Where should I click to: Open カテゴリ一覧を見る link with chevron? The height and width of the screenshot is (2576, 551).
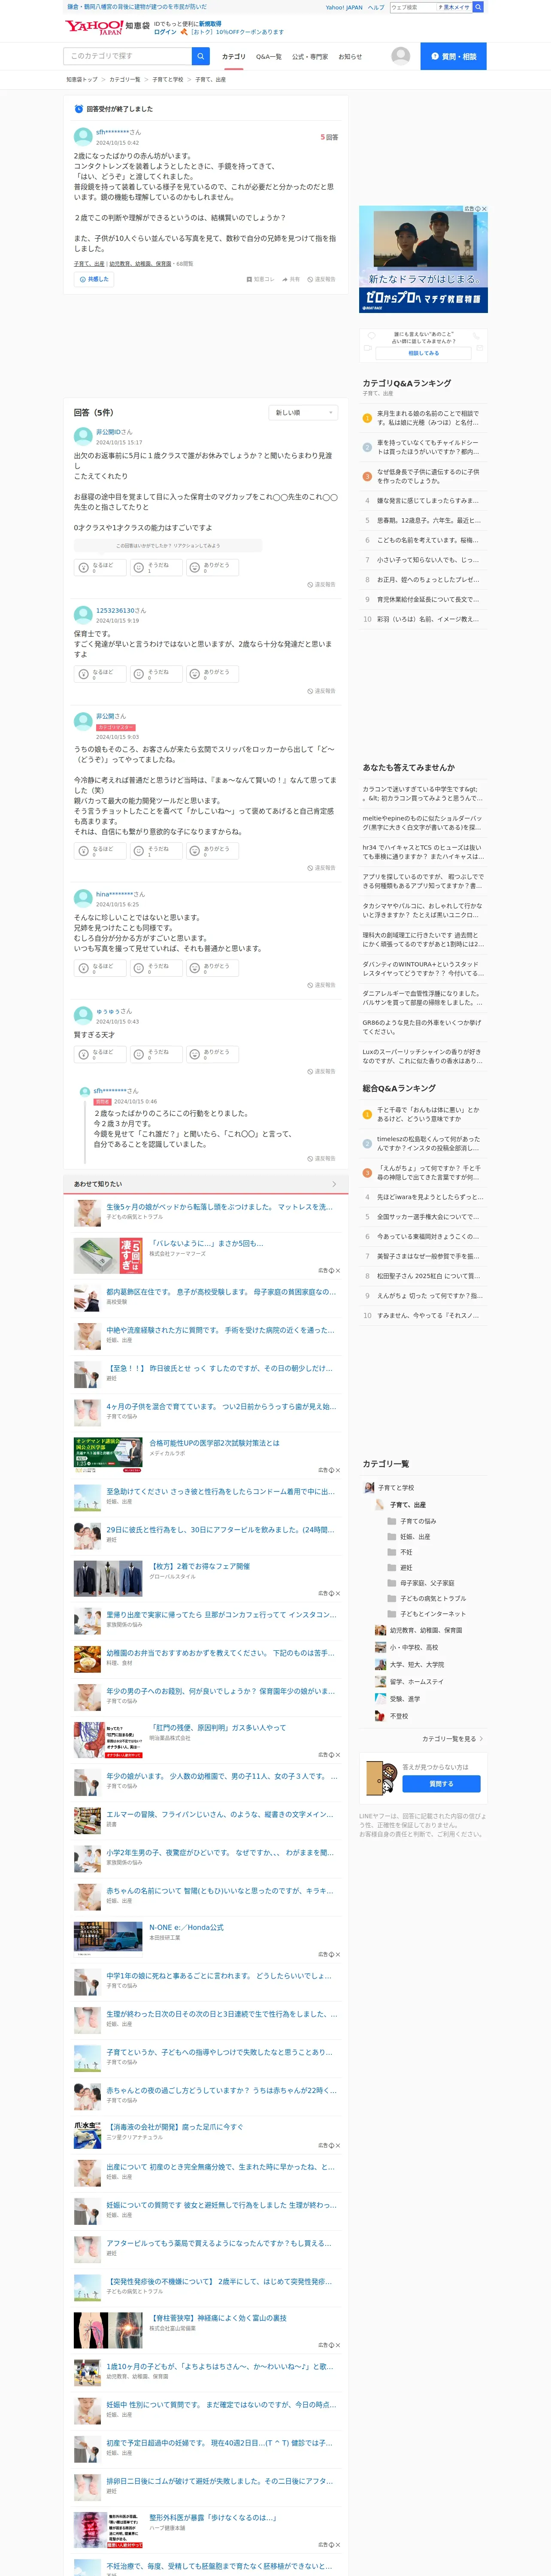tap(452, 1739)
